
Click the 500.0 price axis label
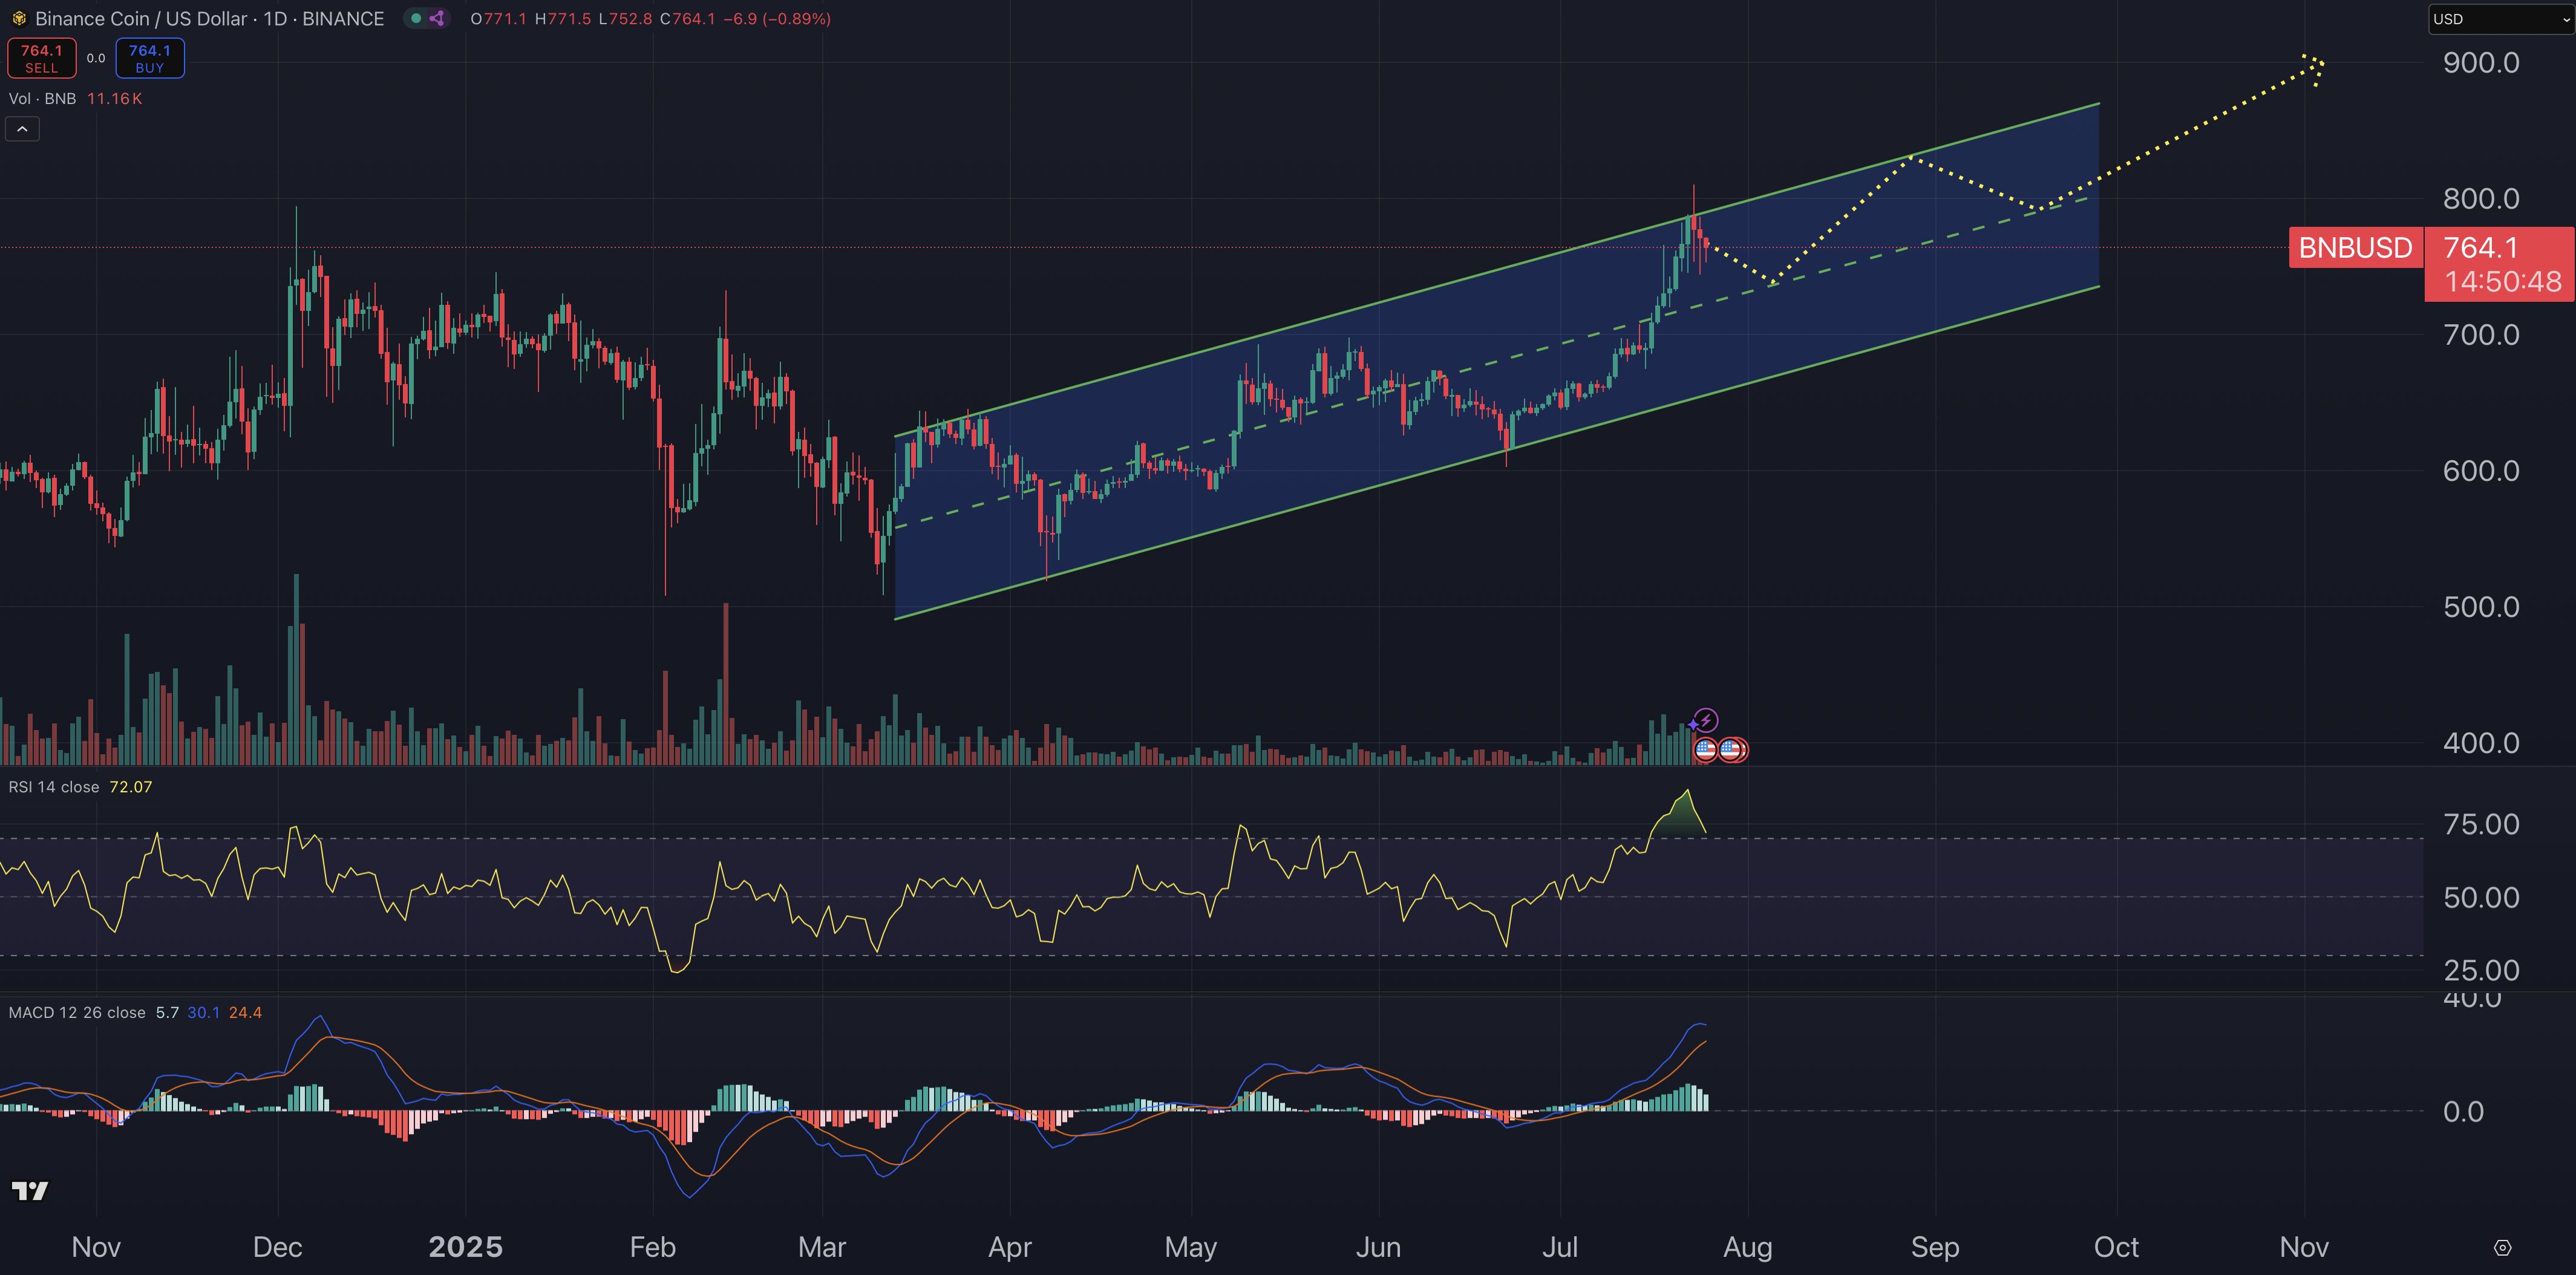click(x=2481, y=606)
